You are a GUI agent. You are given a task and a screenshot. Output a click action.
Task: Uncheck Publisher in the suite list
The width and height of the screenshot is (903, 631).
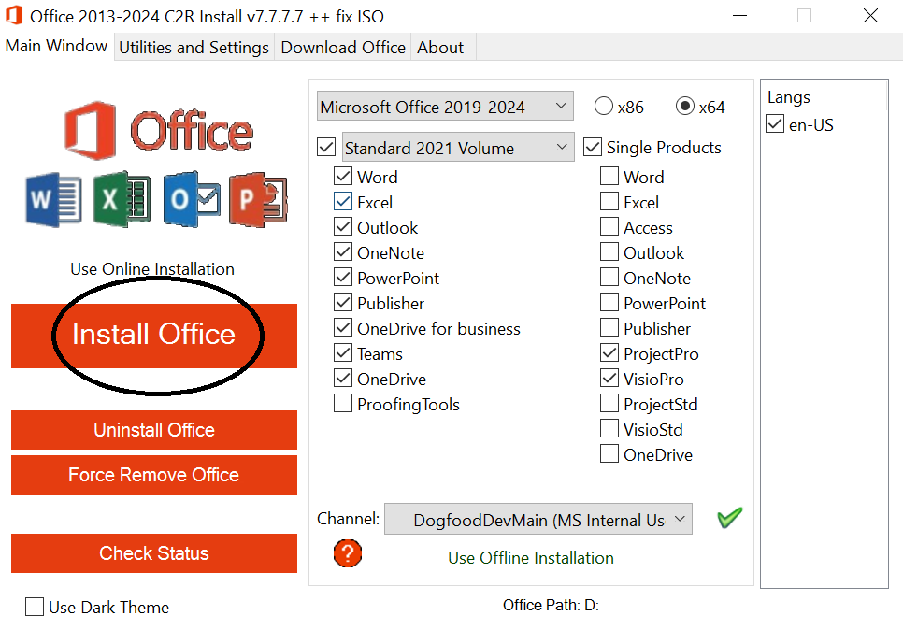(x=343, y=302)
